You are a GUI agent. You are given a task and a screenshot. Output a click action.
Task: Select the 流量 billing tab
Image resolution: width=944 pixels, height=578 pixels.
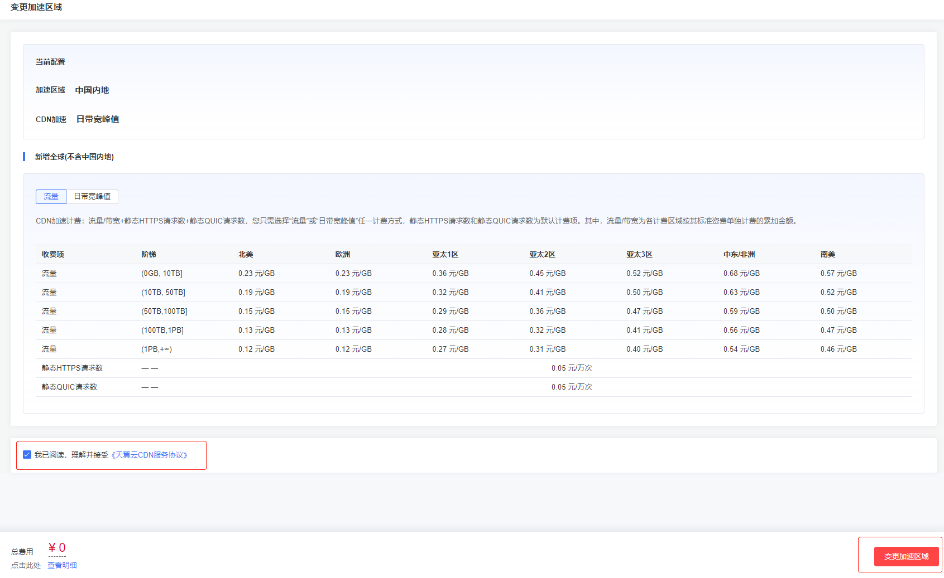click(x=51, y=196)
